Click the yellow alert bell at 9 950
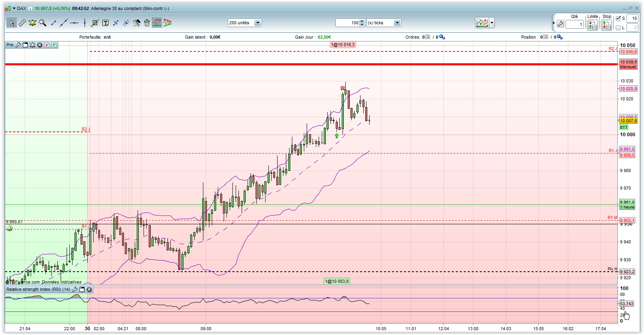Image resolution: width=644 pixels, height=335 pixels. pyautogui.click(x=9, y=228)
